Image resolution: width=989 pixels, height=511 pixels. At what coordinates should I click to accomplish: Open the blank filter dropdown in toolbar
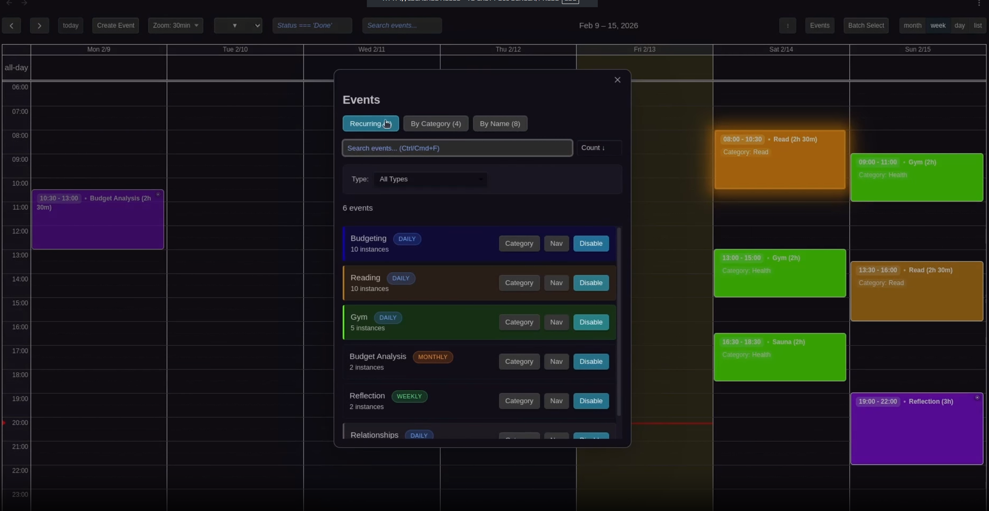[x=238, y=26]
